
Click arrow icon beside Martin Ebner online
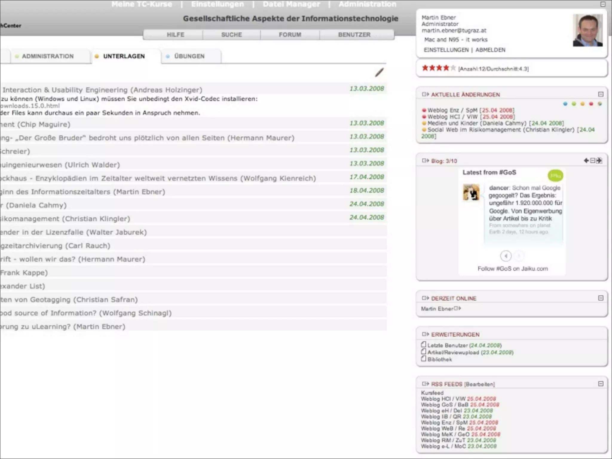coord(458,308)
